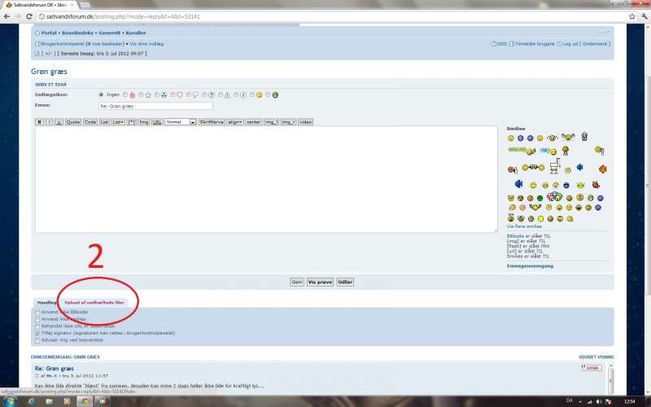Open the 'align=' alignment option
Image resolution: width=651 pixels, height=407 pixels.
point(234,121)
